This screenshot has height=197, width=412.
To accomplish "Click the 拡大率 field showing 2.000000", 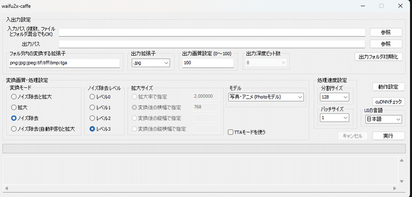I will click(206, 97).
